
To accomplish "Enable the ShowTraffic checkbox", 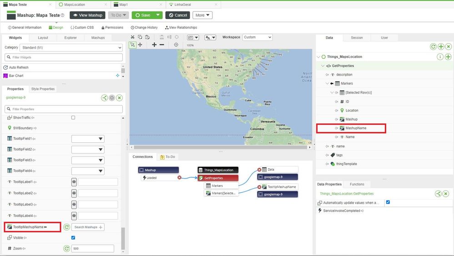I will [x=73, y=118].
